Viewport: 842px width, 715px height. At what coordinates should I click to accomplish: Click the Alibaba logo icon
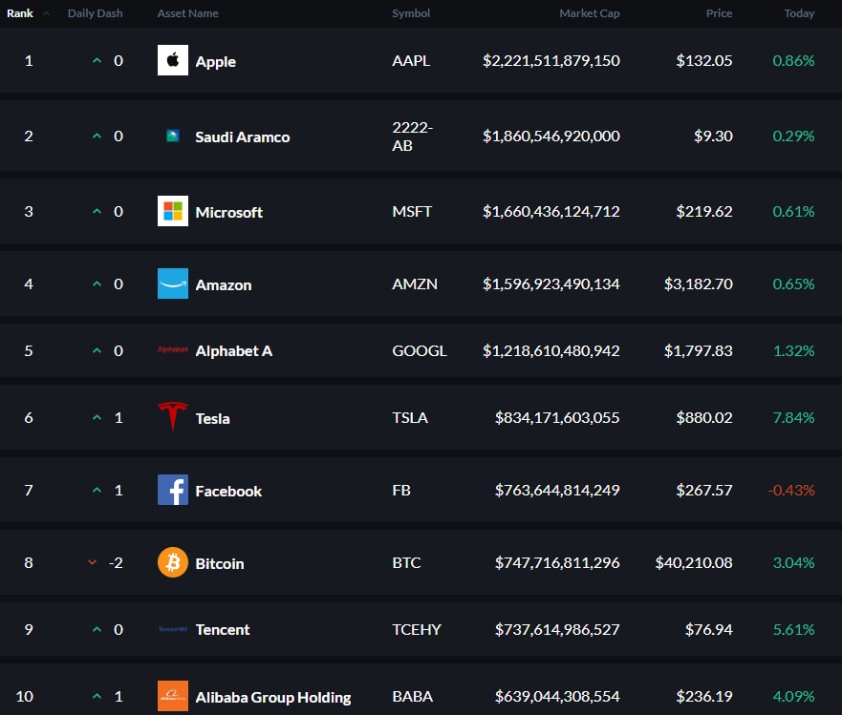coord(173,697)
